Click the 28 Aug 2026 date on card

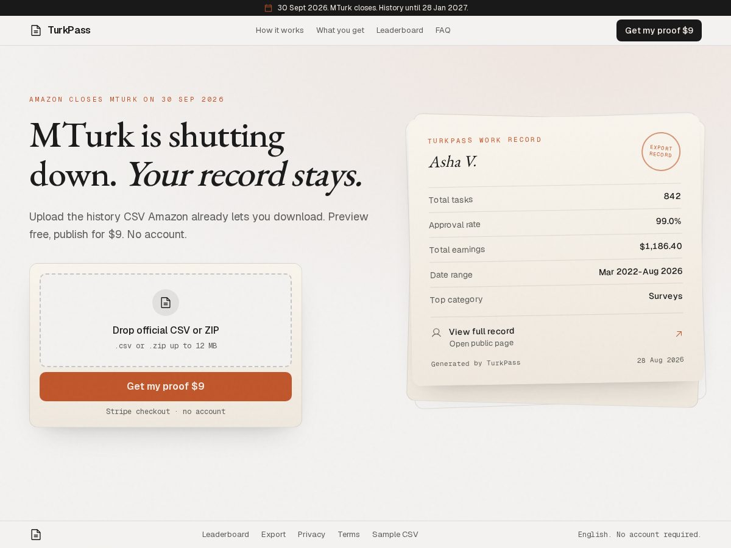point(660,360)
